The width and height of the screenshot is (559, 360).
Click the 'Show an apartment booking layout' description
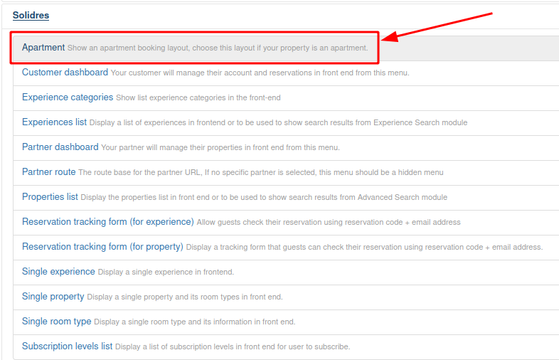point(218,48)
